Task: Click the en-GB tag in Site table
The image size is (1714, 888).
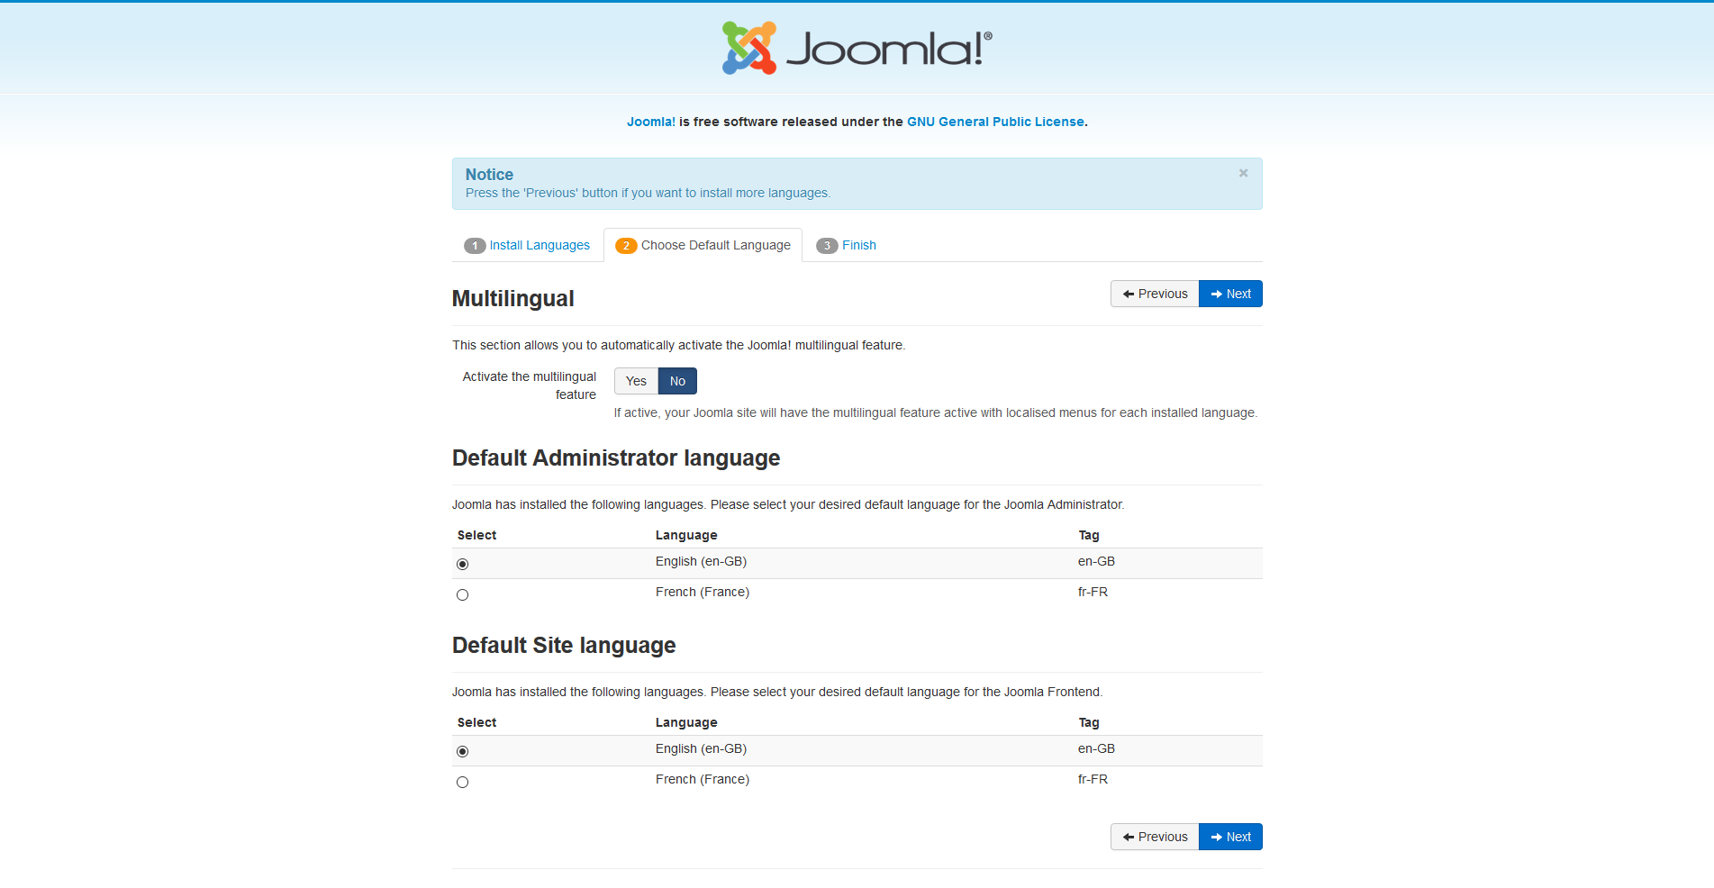Action: (1096, 748)
